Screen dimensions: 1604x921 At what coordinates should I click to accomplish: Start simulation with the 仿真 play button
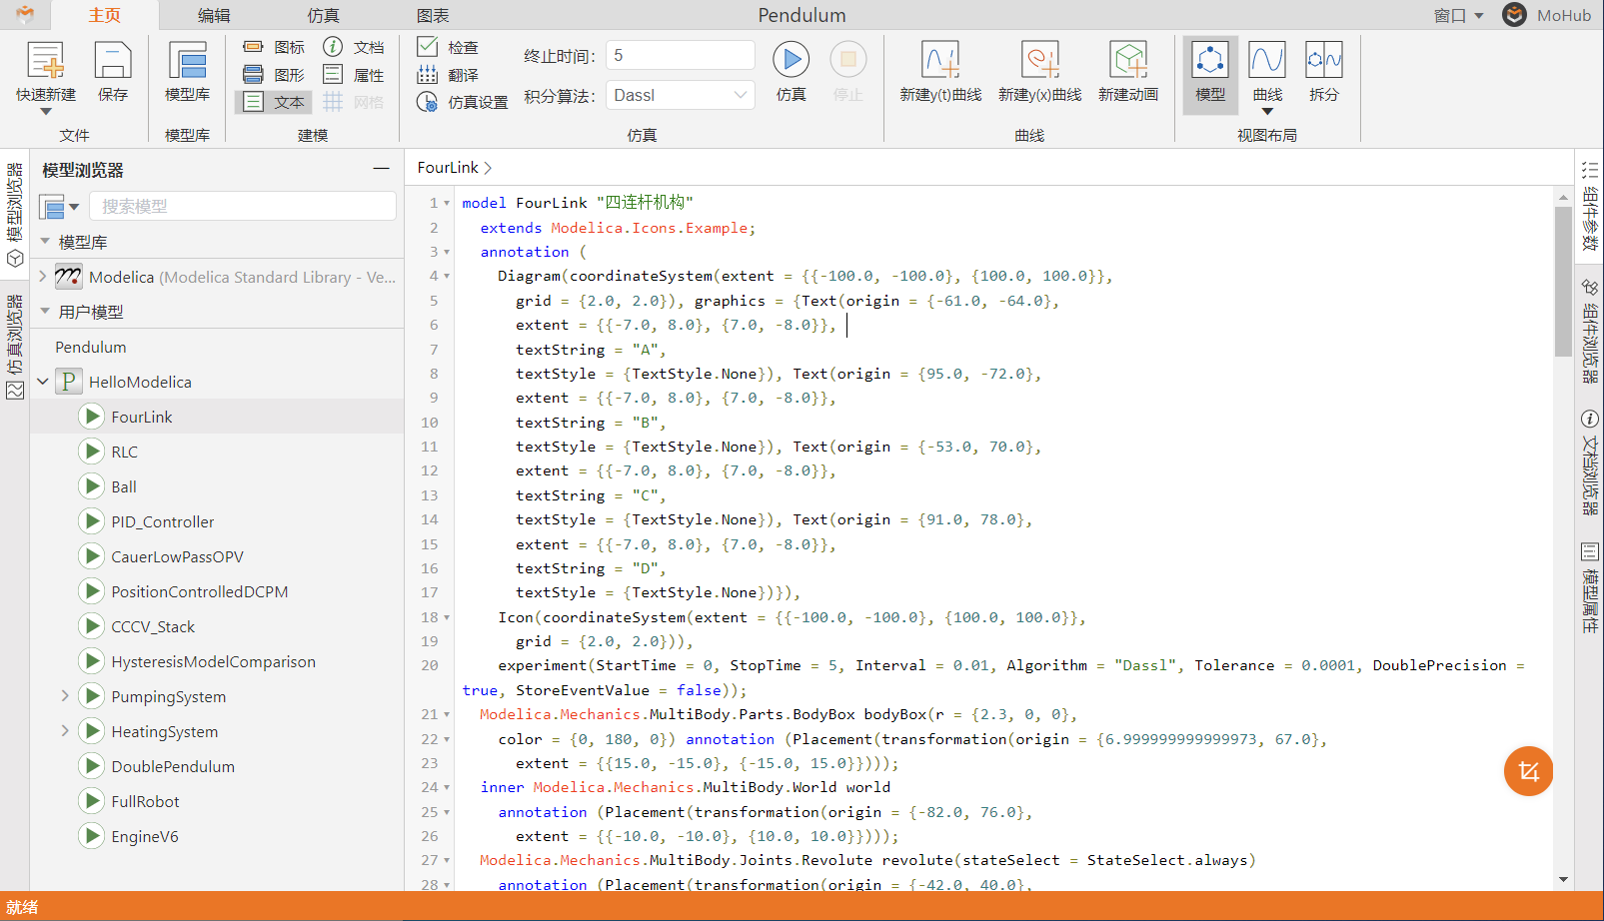coord(791,60)
